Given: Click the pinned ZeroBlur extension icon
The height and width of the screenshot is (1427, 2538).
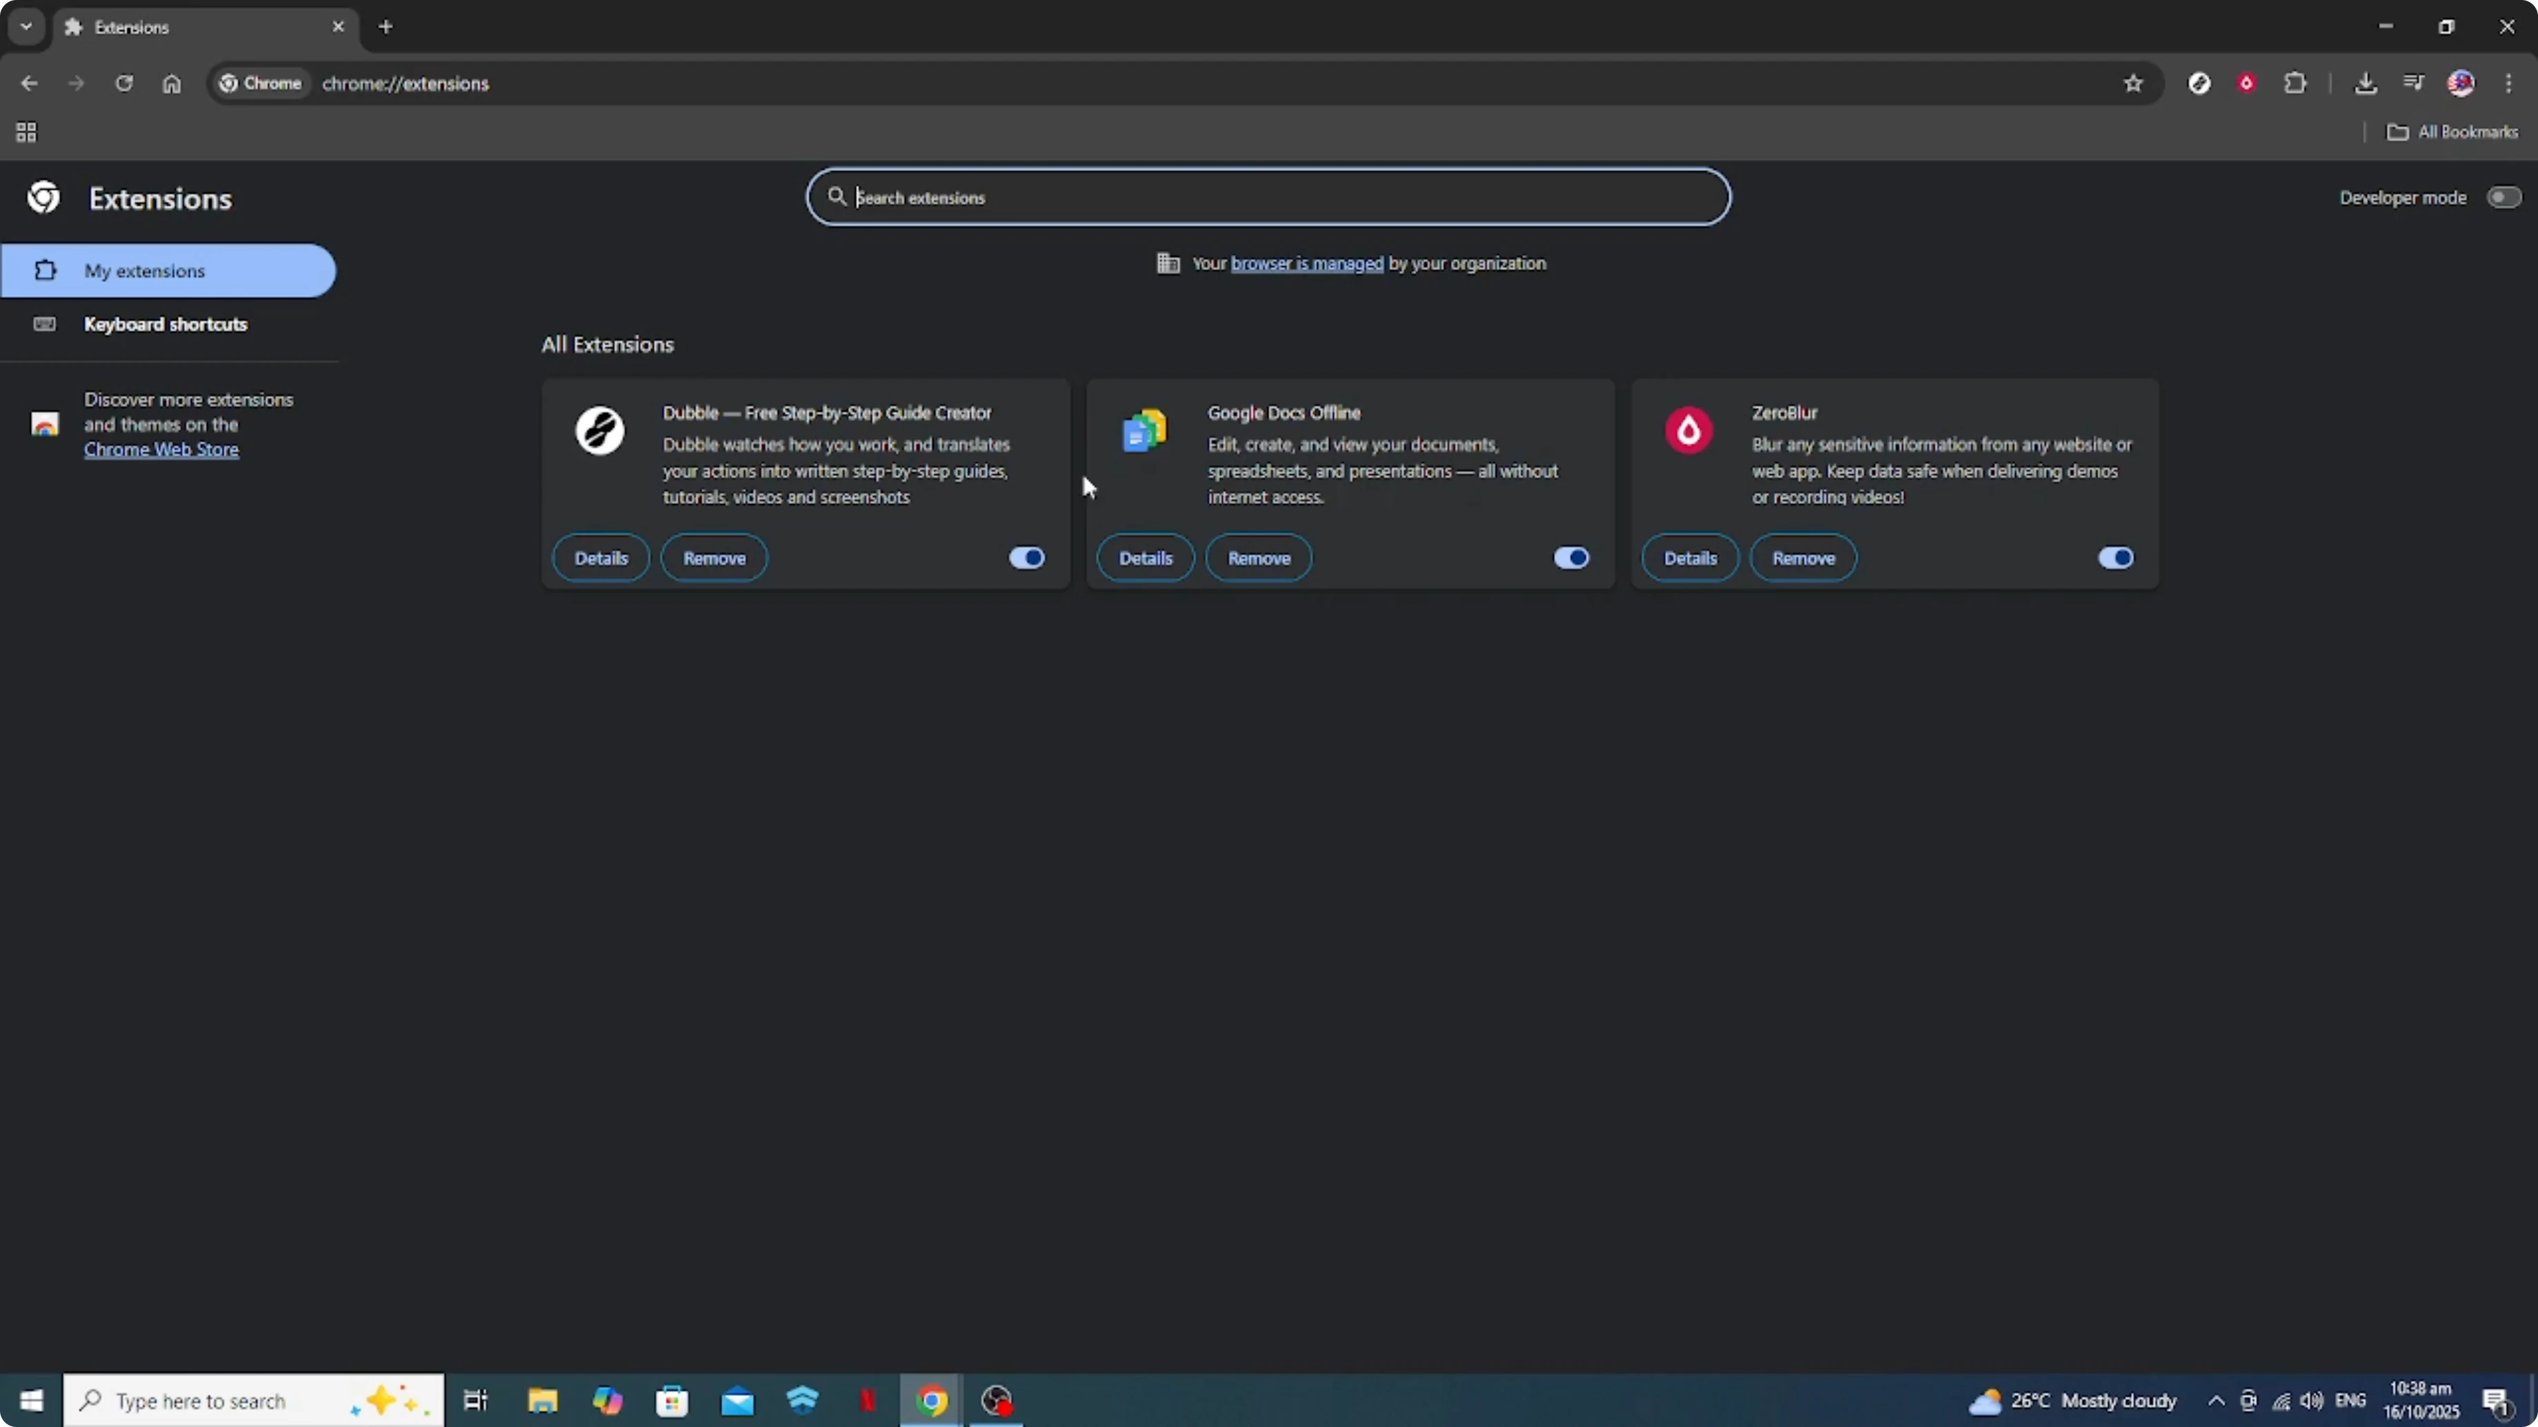Looking at the screenshot, I should click(2248, 83).
